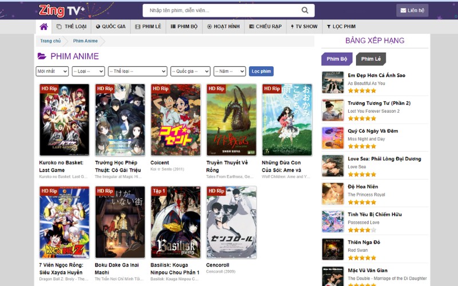458x286 pixels.
Task: Click Độ Hoa Niên ranking title
Action: 363,186
